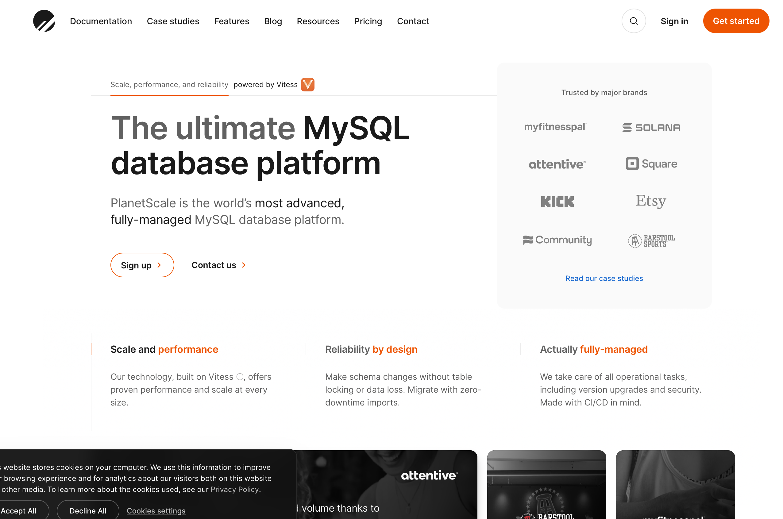Open Resources in the navigation
Screen dimensions: 783x519
318,21
